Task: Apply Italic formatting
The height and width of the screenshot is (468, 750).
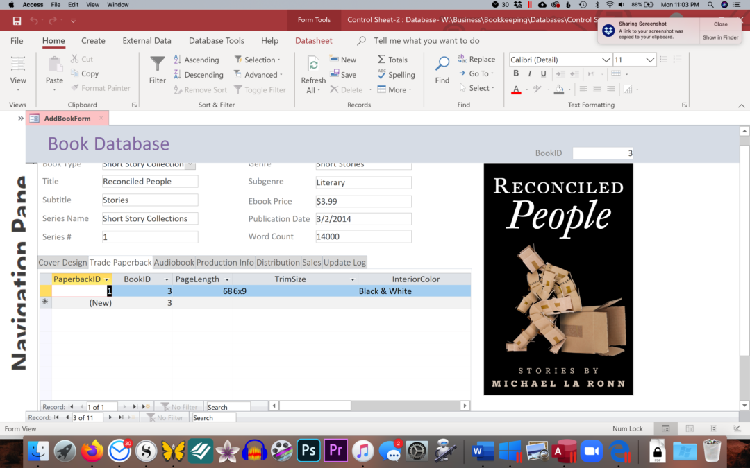Action: point(529,73)
